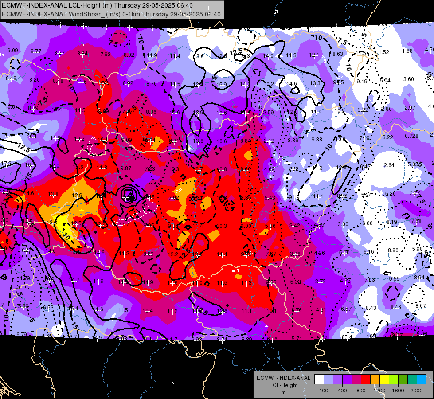The image size is (434, 399).
Task: Click the '1600' legend scale label
Action: click(398, 391)
